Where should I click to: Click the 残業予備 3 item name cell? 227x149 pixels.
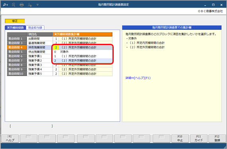click(40, 65)
